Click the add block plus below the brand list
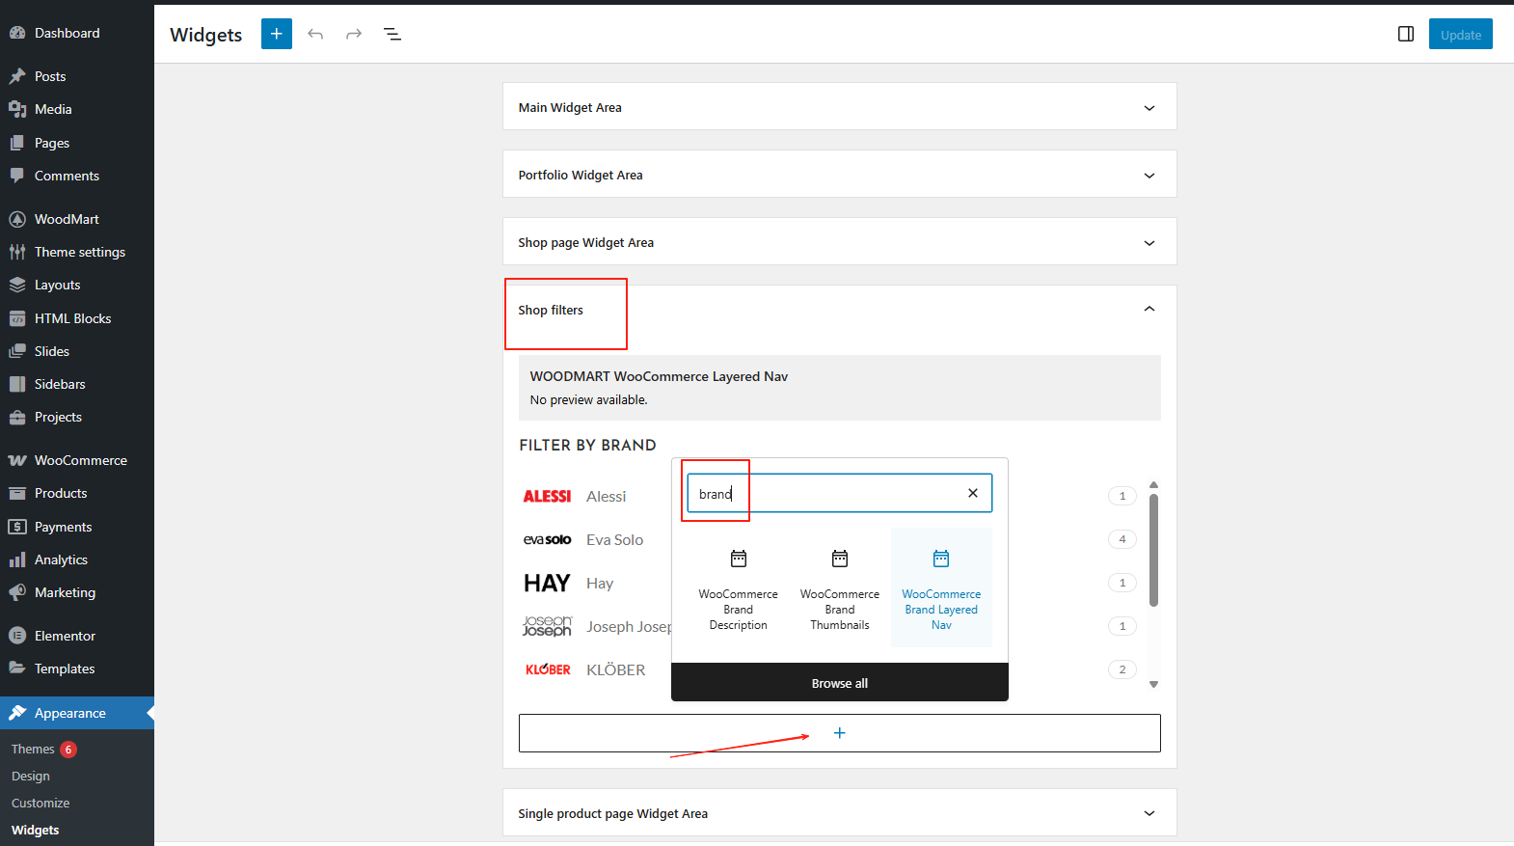This screenshot has height=846, width=1514. click(x=839, y=733)
